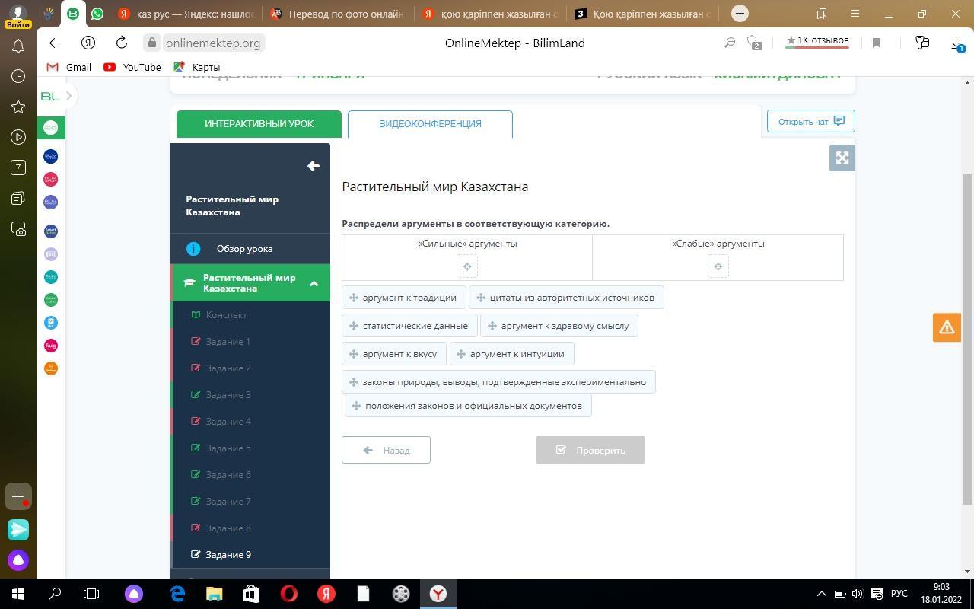974x609 pixels.
Task: Select 'положения законов и официальных документов' chip
Action: tap(468, 406)
